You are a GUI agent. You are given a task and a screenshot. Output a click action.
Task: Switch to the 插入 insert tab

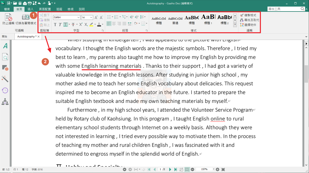tap(30, 9)
